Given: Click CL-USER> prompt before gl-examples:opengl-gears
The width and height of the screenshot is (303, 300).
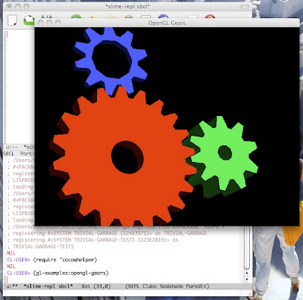Looking at the screenshot, I should [18, 273].
